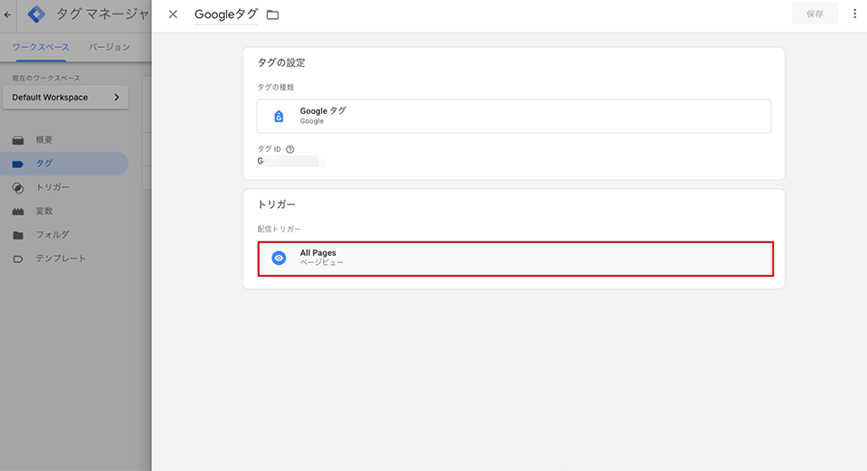The image size is (867, 471).
Task: Select タグ in the sidebar
Action: (43, 164)
